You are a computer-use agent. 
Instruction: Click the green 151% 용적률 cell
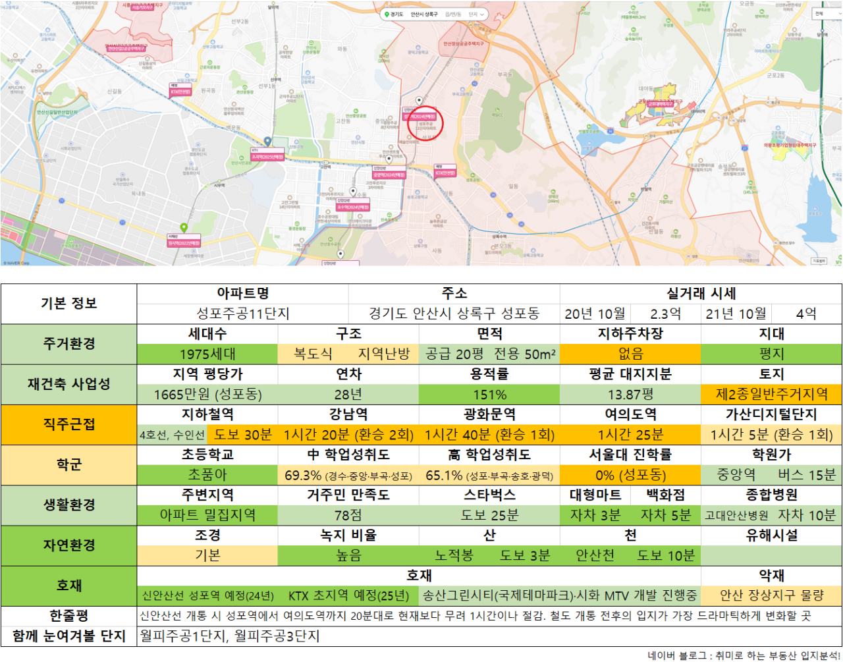pos(489,395)
